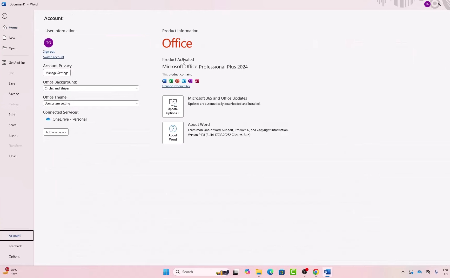Click the Sign out link
Viewport: 450px width, 278px height.
tap(49, 52)
